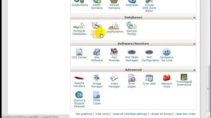Open FrontPage Extensions

(184, 80)
